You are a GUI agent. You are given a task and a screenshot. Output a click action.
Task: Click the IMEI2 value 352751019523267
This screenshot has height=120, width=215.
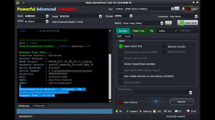(60, 83)
